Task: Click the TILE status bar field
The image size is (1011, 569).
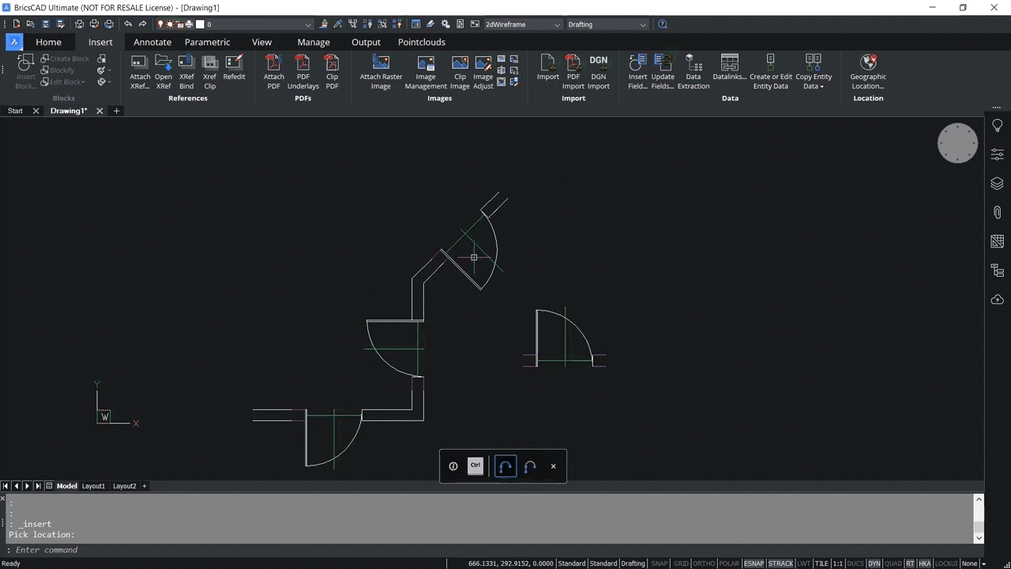Action: click(x=821, y=563)
